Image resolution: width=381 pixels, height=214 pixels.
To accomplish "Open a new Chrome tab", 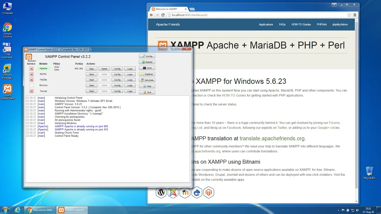I will [192, 9].
